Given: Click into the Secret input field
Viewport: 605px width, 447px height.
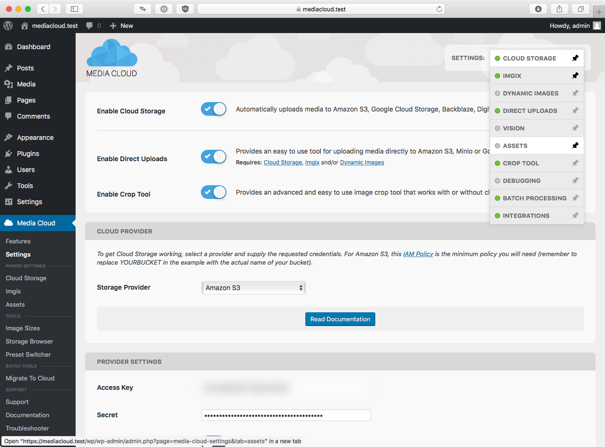Looking at the screenshot, I should (x=286, y=415).
